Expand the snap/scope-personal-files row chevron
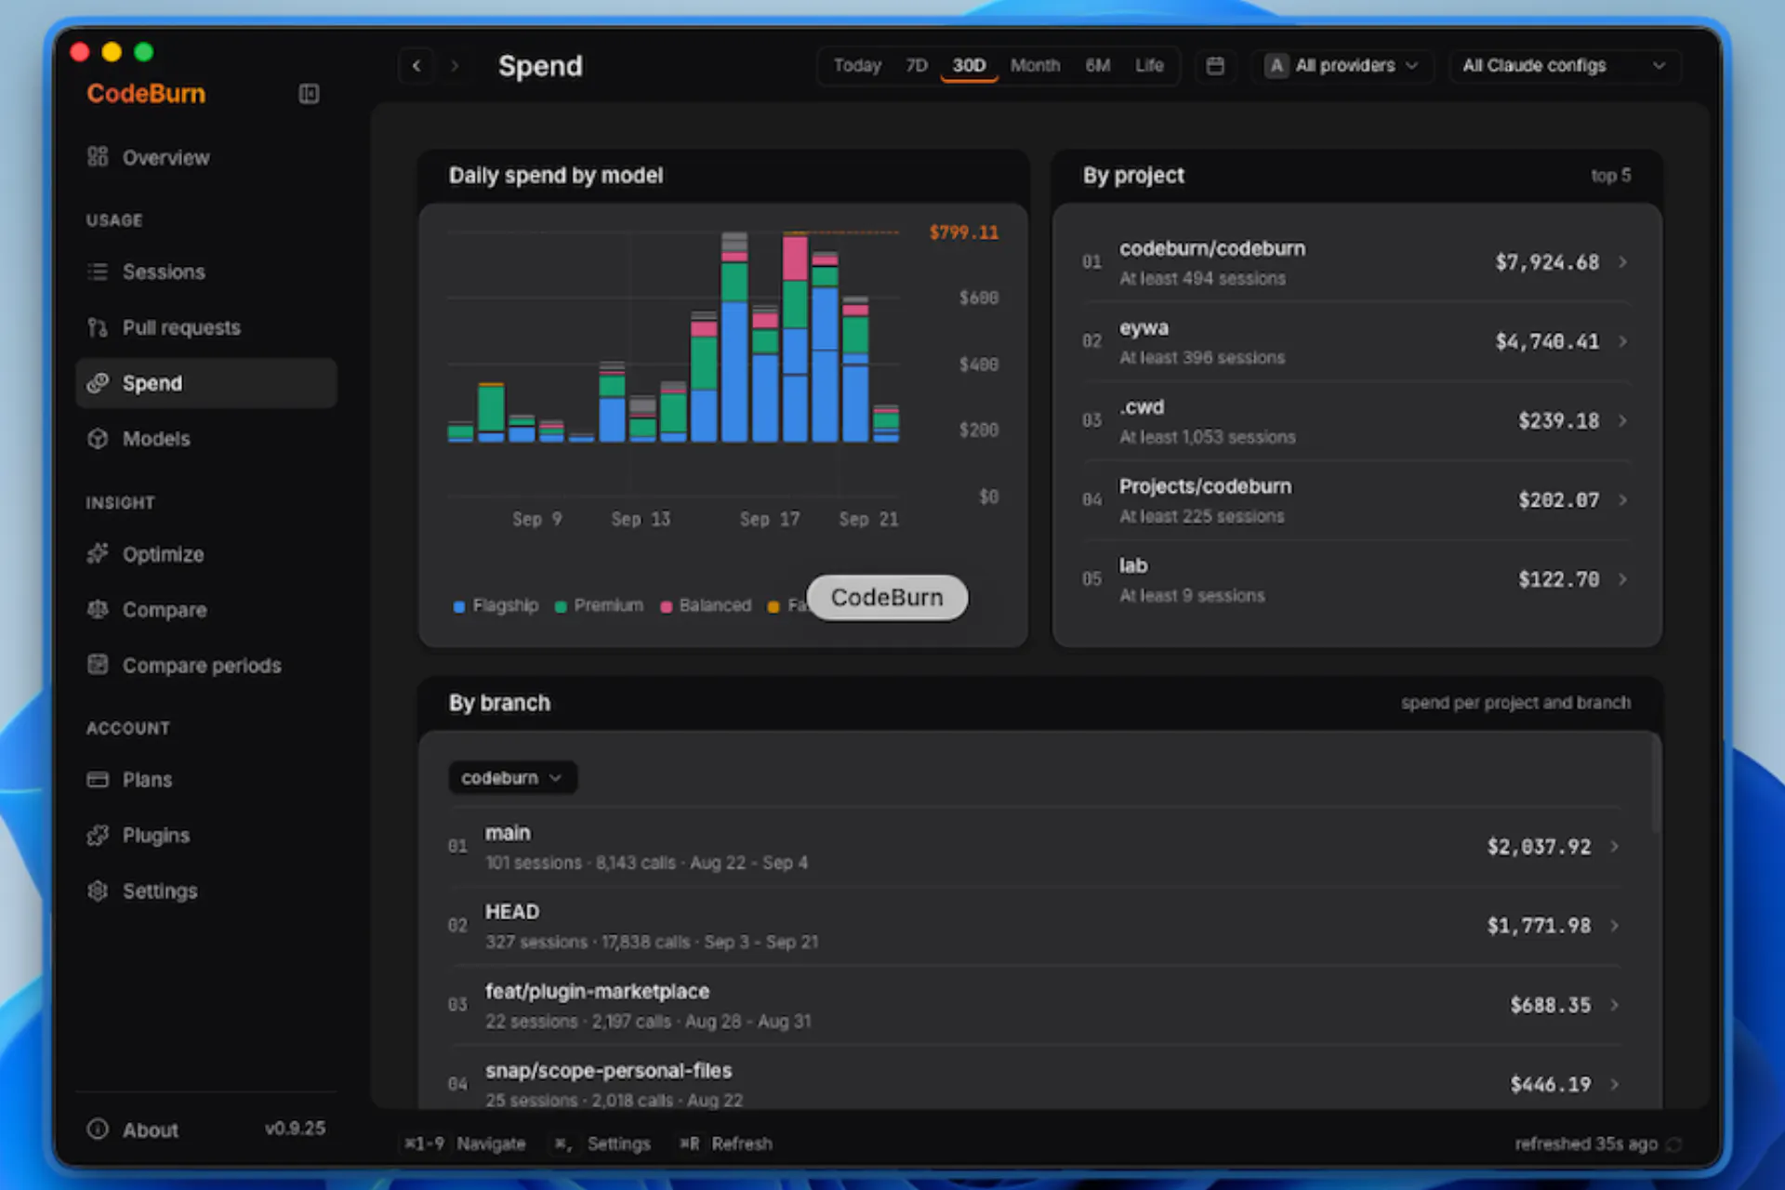 (1615, 1084)
